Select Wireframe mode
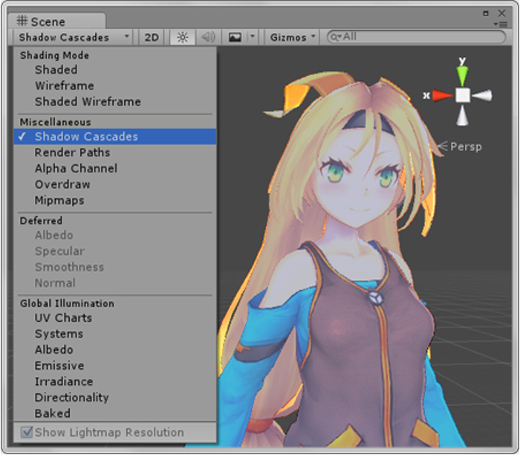 (x=114, y=85)
